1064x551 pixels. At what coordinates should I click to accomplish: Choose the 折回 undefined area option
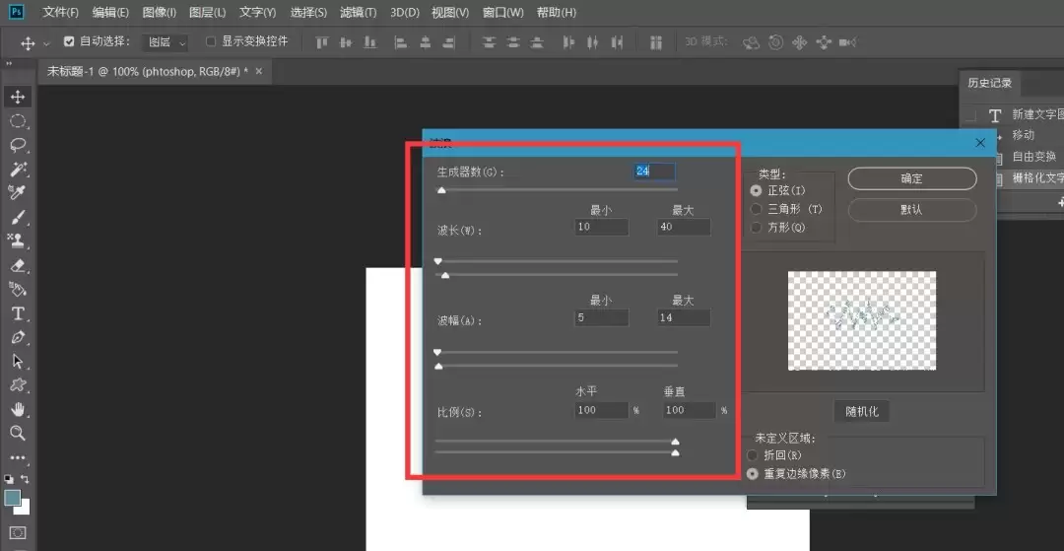752,455
